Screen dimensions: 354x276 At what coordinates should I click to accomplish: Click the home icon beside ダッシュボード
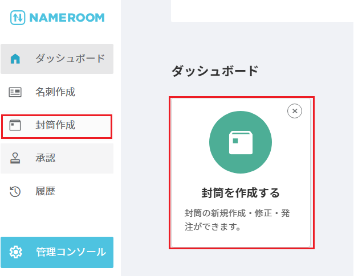pyautogui.click(x=15, y=59)
